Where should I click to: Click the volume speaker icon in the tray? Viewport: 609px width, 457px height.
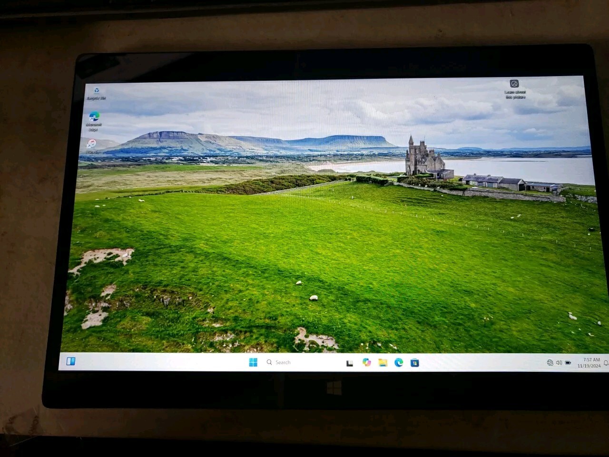559,363
